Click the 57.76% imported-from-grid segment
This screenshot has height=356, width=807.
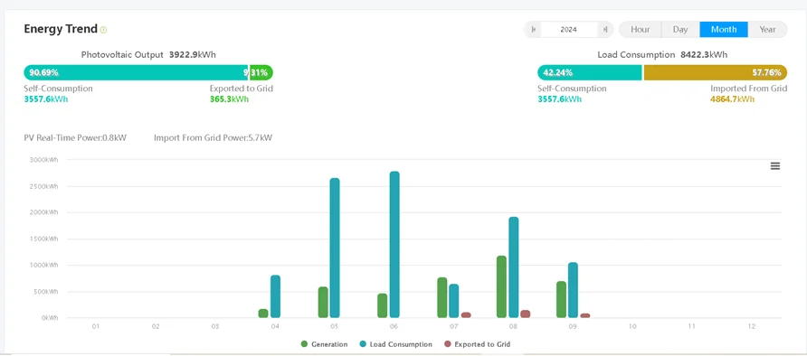(x=716, y=73)
